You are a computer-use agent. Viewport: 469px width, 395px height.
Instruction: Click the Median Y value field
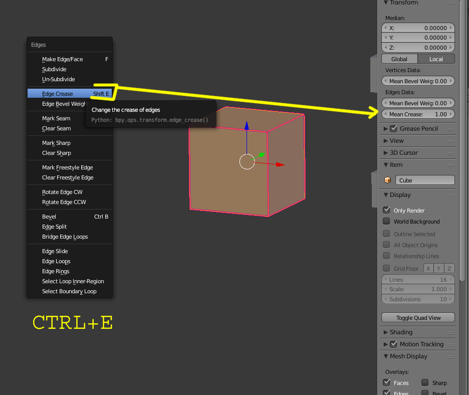(418, 38)
